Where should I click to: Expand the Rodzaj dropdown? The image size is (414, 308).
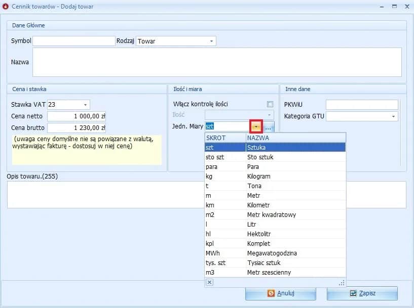point(211,41)
